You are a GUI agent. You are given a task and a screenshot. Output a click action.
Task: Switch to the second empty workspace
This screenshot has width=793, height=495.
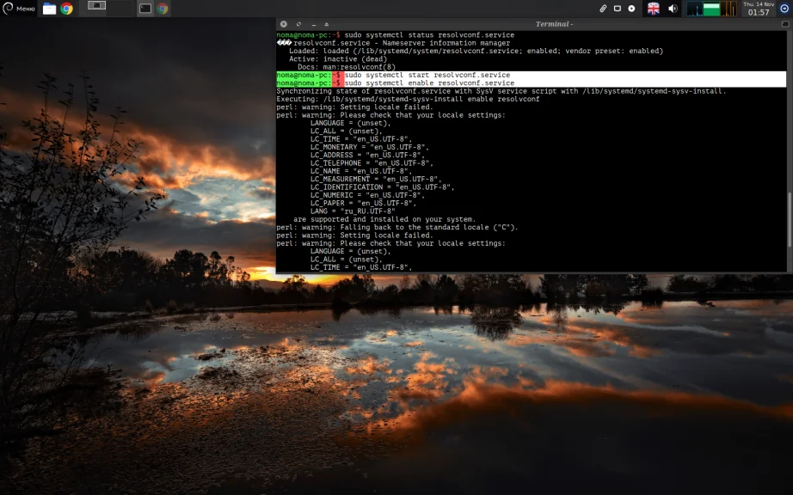(122, 8)
